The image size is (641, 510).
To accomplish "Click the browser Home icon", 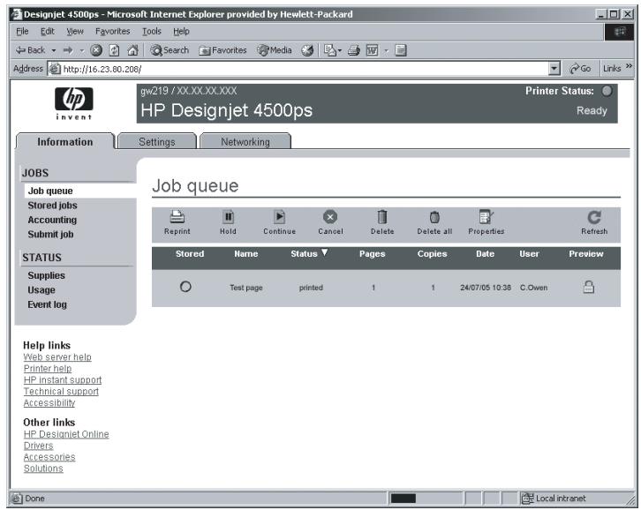I will (132, 50).
